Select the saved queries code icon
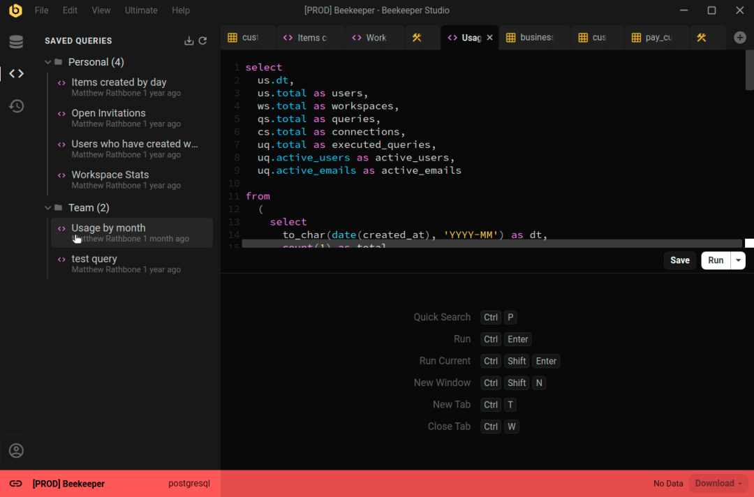Viewport: 754px width, 497px height. 16,73
